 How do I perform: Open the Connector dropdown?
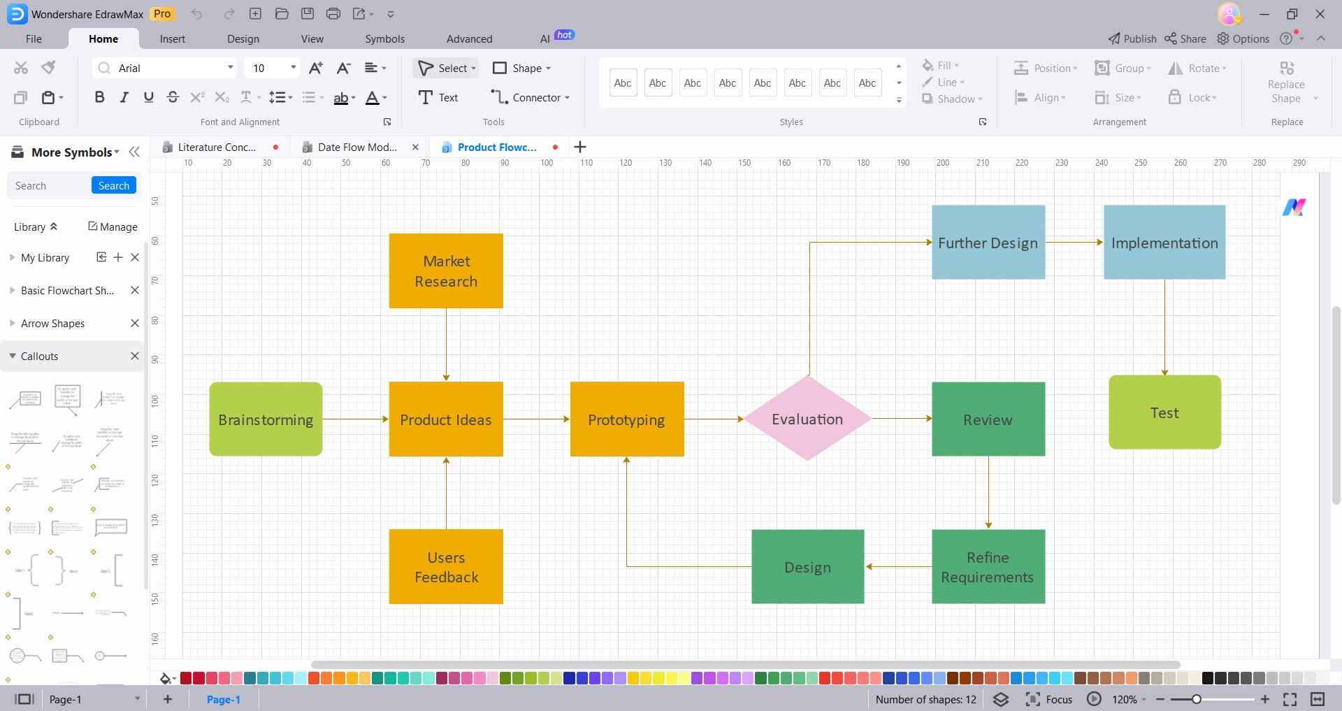(567, 98)
